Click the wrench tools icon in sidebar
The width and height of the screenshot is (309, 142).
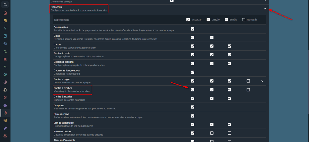pos(5,128)
